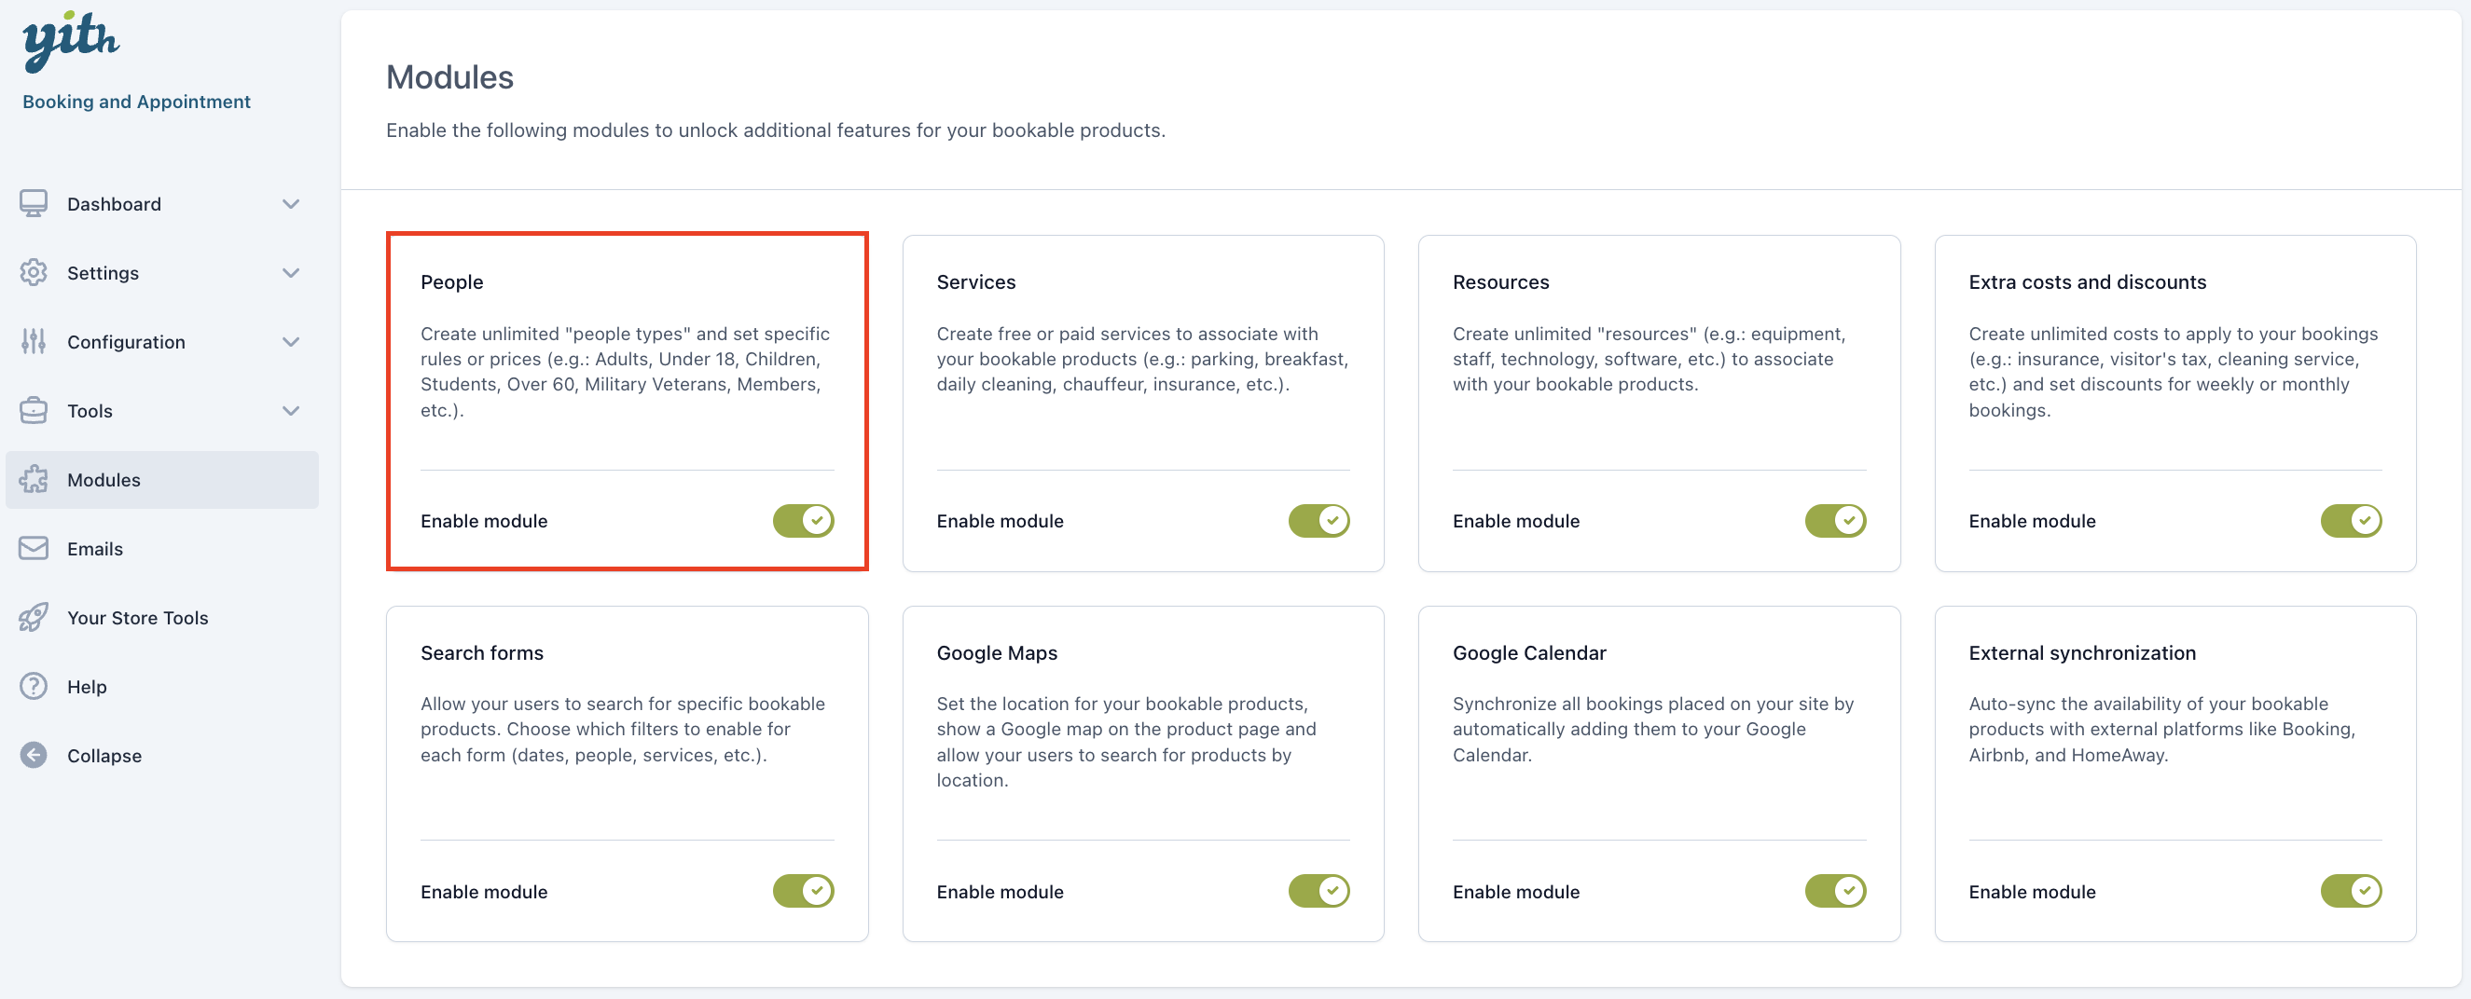Select the Modules menu item
This screenshot has width=2471, height=999.
coord(161,480)
